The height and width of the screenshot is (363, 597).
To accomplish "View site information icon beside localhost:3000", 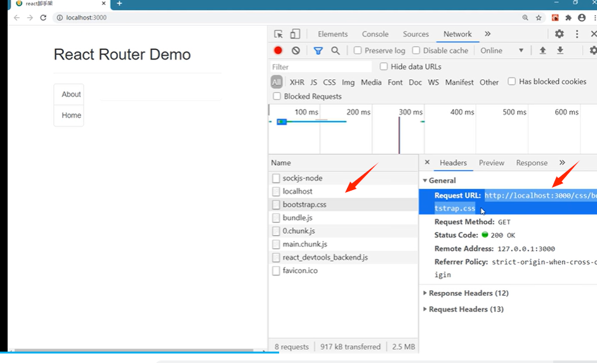I will click(60, 18).
